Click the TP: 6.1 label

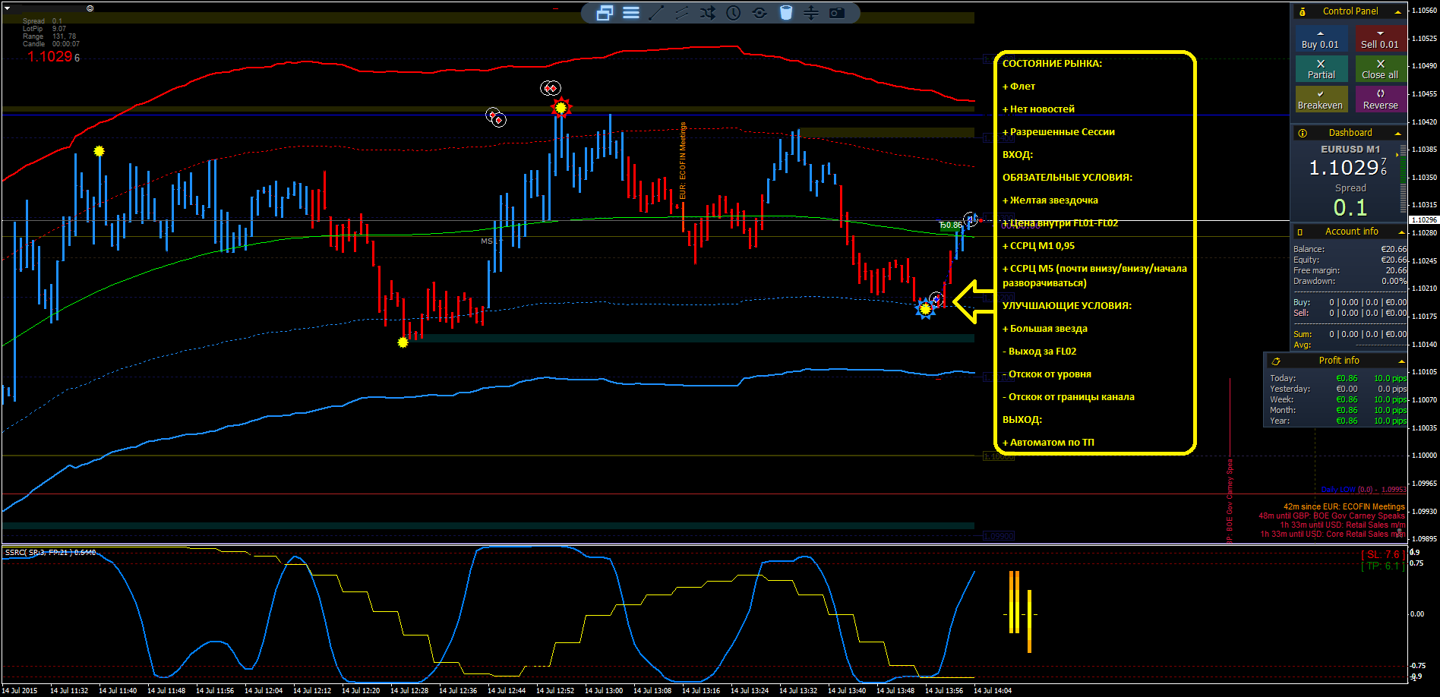[x=1382, y=566]
